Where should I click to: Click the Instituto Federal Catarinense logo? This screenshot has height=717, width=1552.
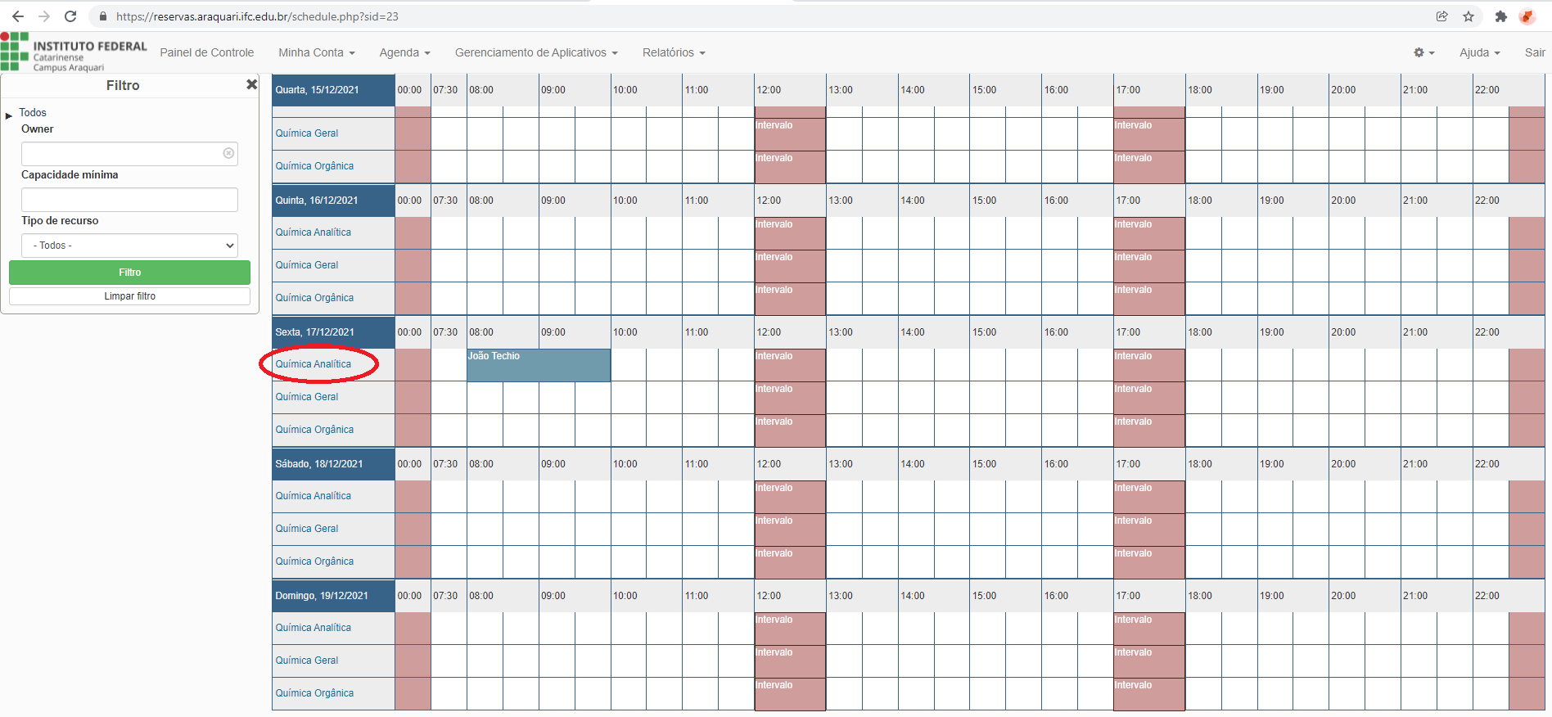coord(74,52)
